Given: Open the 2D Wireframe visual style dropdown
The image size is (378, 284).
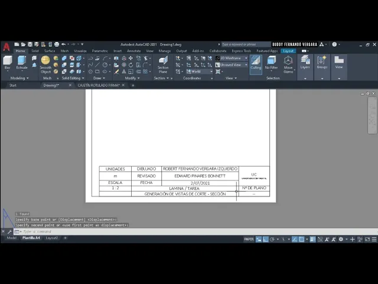Looking at the screenshot, I should coord(232,58).
